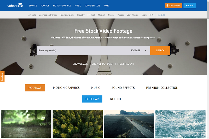Click the Videvo camera logo
This screenshot has height=139, width=209.
pyautogui.click(x=15, y=5)
